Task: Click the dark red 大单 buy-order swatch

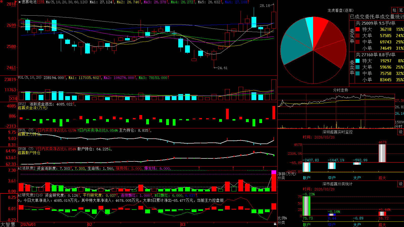Action: (x=358, y=36)
